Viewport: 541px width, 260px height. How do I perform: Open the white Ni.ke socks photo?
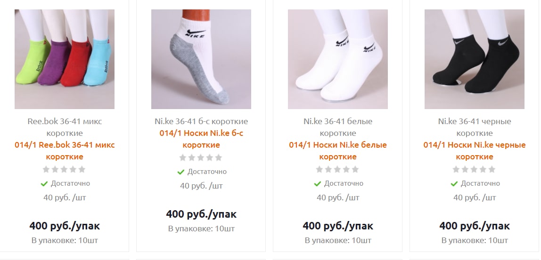[338, 59]
